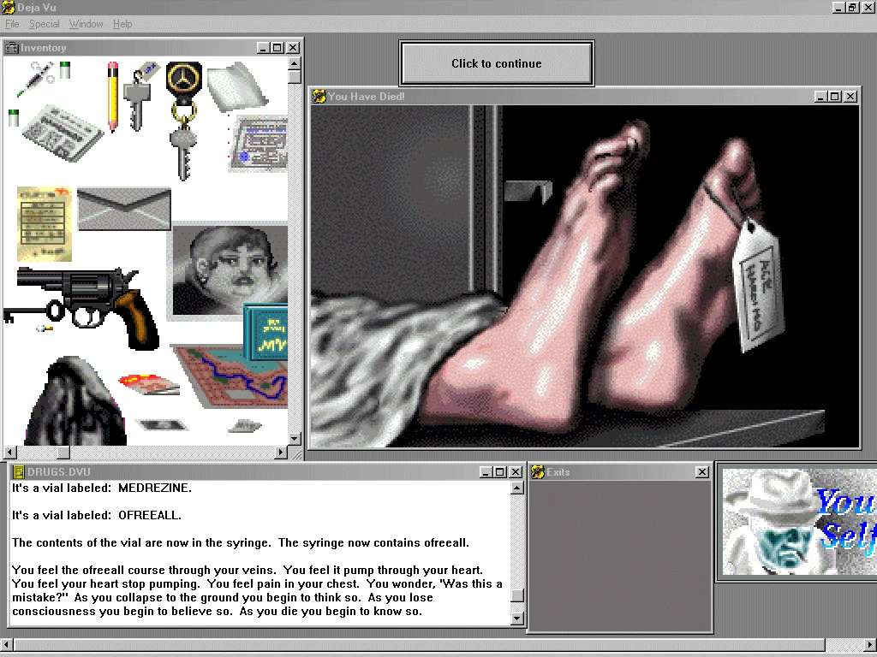The height and width of the screenshot is (657, 877).
Task: Select the certificate paper with blue seal
Action: pyautogui.click(x=259, y=144)
